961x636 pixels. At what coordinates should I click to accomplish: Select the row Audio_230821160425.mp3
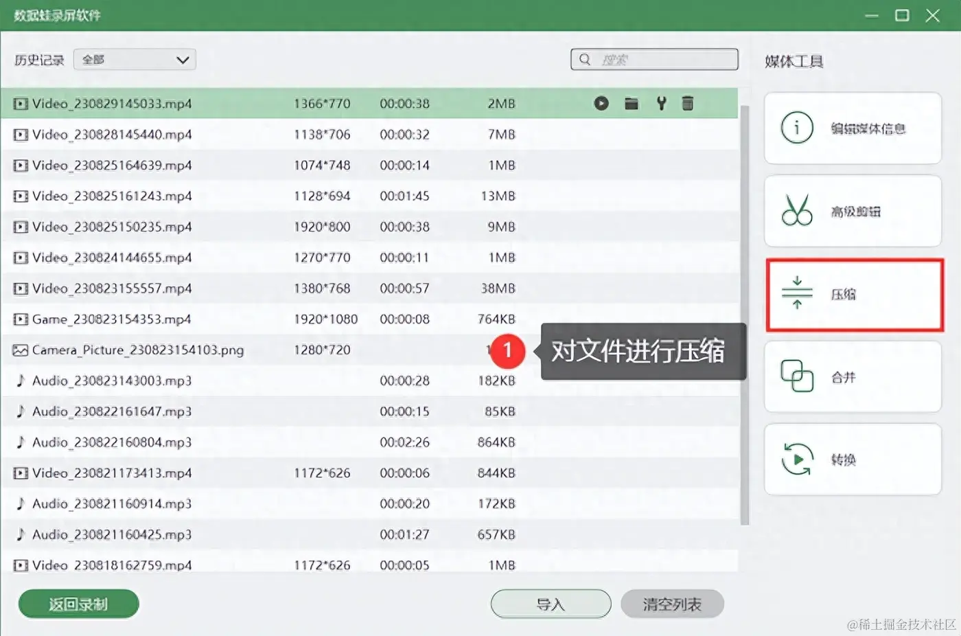click(369, 534)
